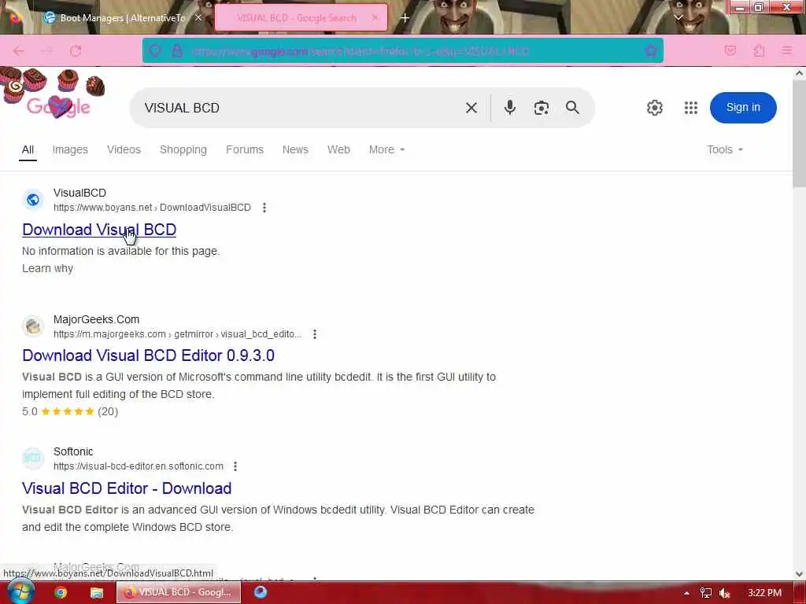
Task: Show site security padlock info
Action: pos(177,50)
